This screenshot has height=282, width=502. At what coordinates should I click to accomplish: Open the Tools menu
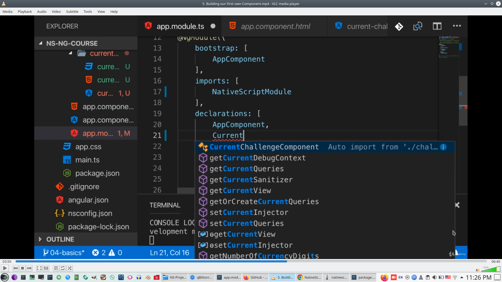88,11
